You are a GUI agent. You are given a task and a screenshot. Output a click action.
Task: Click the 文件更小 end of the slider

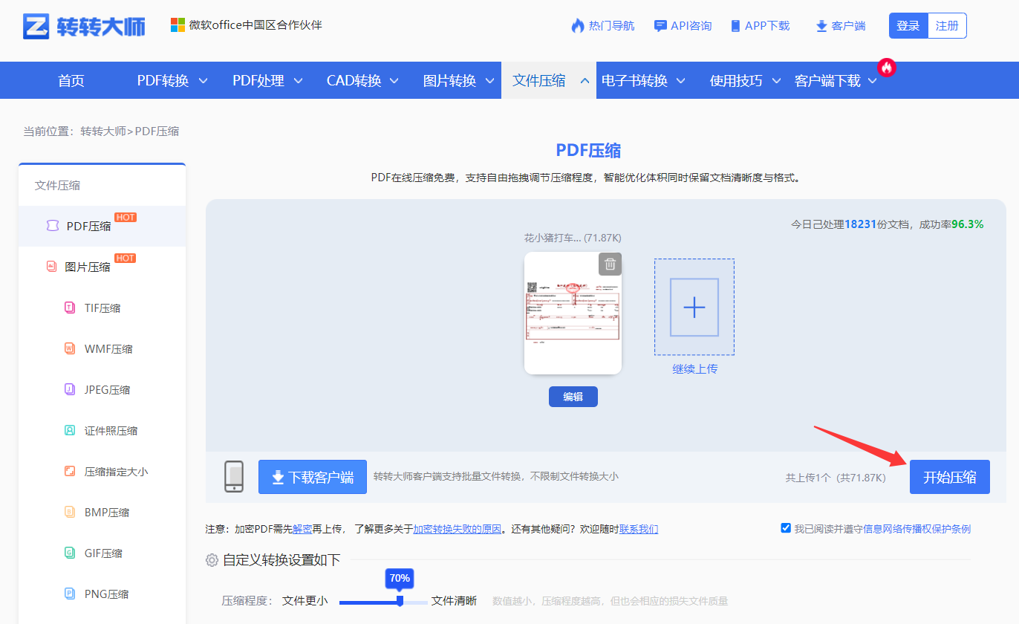click(x=305, y=601)
